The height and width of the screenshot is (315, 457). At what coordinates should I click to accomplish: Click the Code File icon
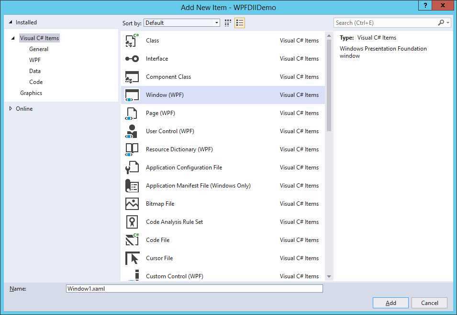(132, 240)
